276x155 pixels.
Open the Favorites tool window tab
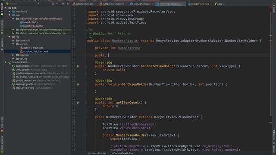2,124
